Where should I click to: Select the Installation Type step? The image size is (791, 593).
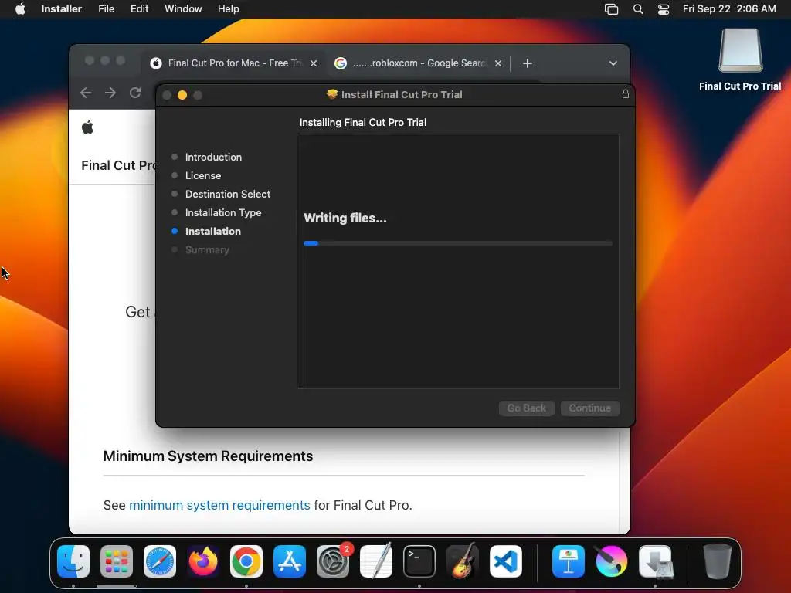(223, 213)
